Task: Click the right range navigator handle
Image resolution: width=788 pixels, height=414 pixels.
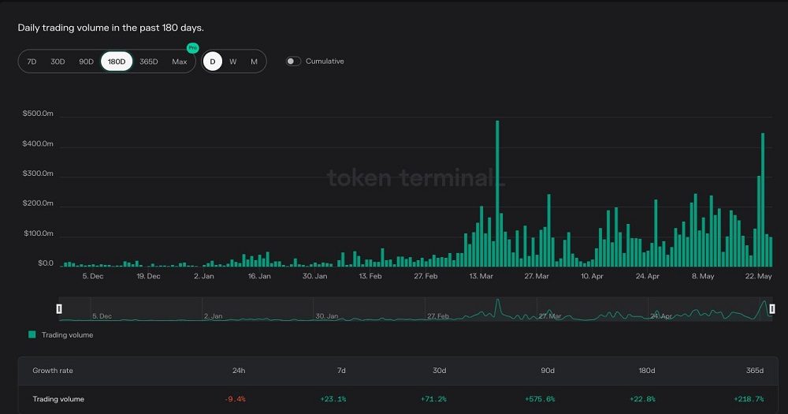Action: (772, 308)
